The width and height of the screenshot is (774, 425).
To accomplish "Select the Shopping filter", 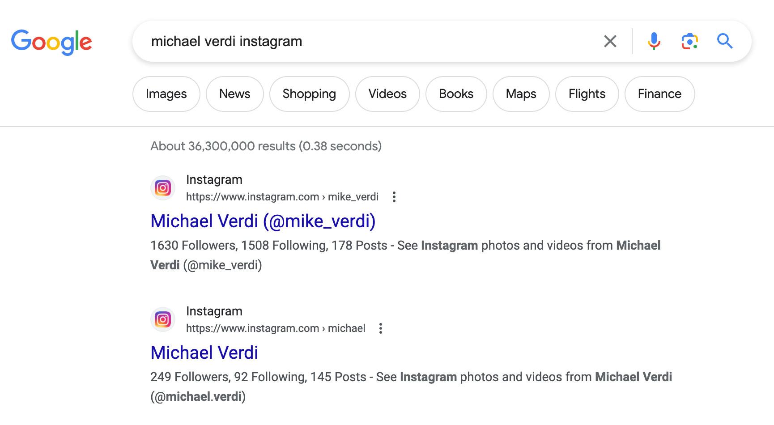I will pyautogui.click(x=309, y=94).
